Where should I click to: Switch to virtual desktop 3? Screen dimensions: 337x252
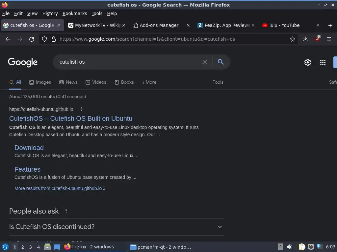[31, 247]
